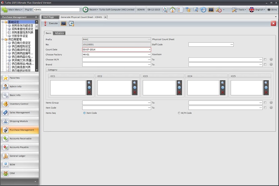Click the Brand lookup ellipsis

coord(149,65)
